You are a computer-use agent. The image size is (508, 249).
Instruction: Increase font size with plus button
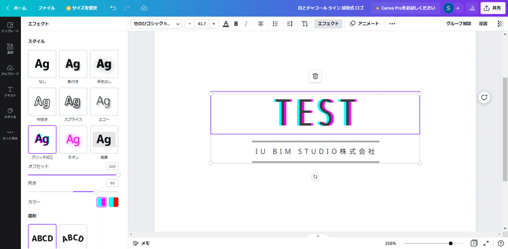pyautogui.click(x=214, y=24)
